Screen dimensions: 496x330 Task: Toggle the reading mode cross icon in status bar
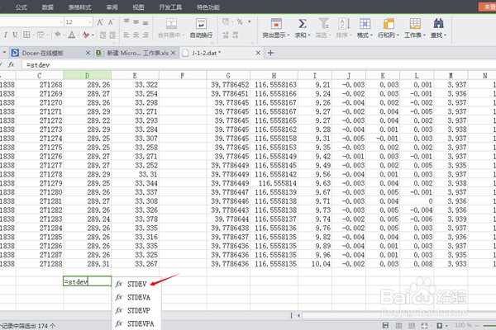[x=425, y=325]
